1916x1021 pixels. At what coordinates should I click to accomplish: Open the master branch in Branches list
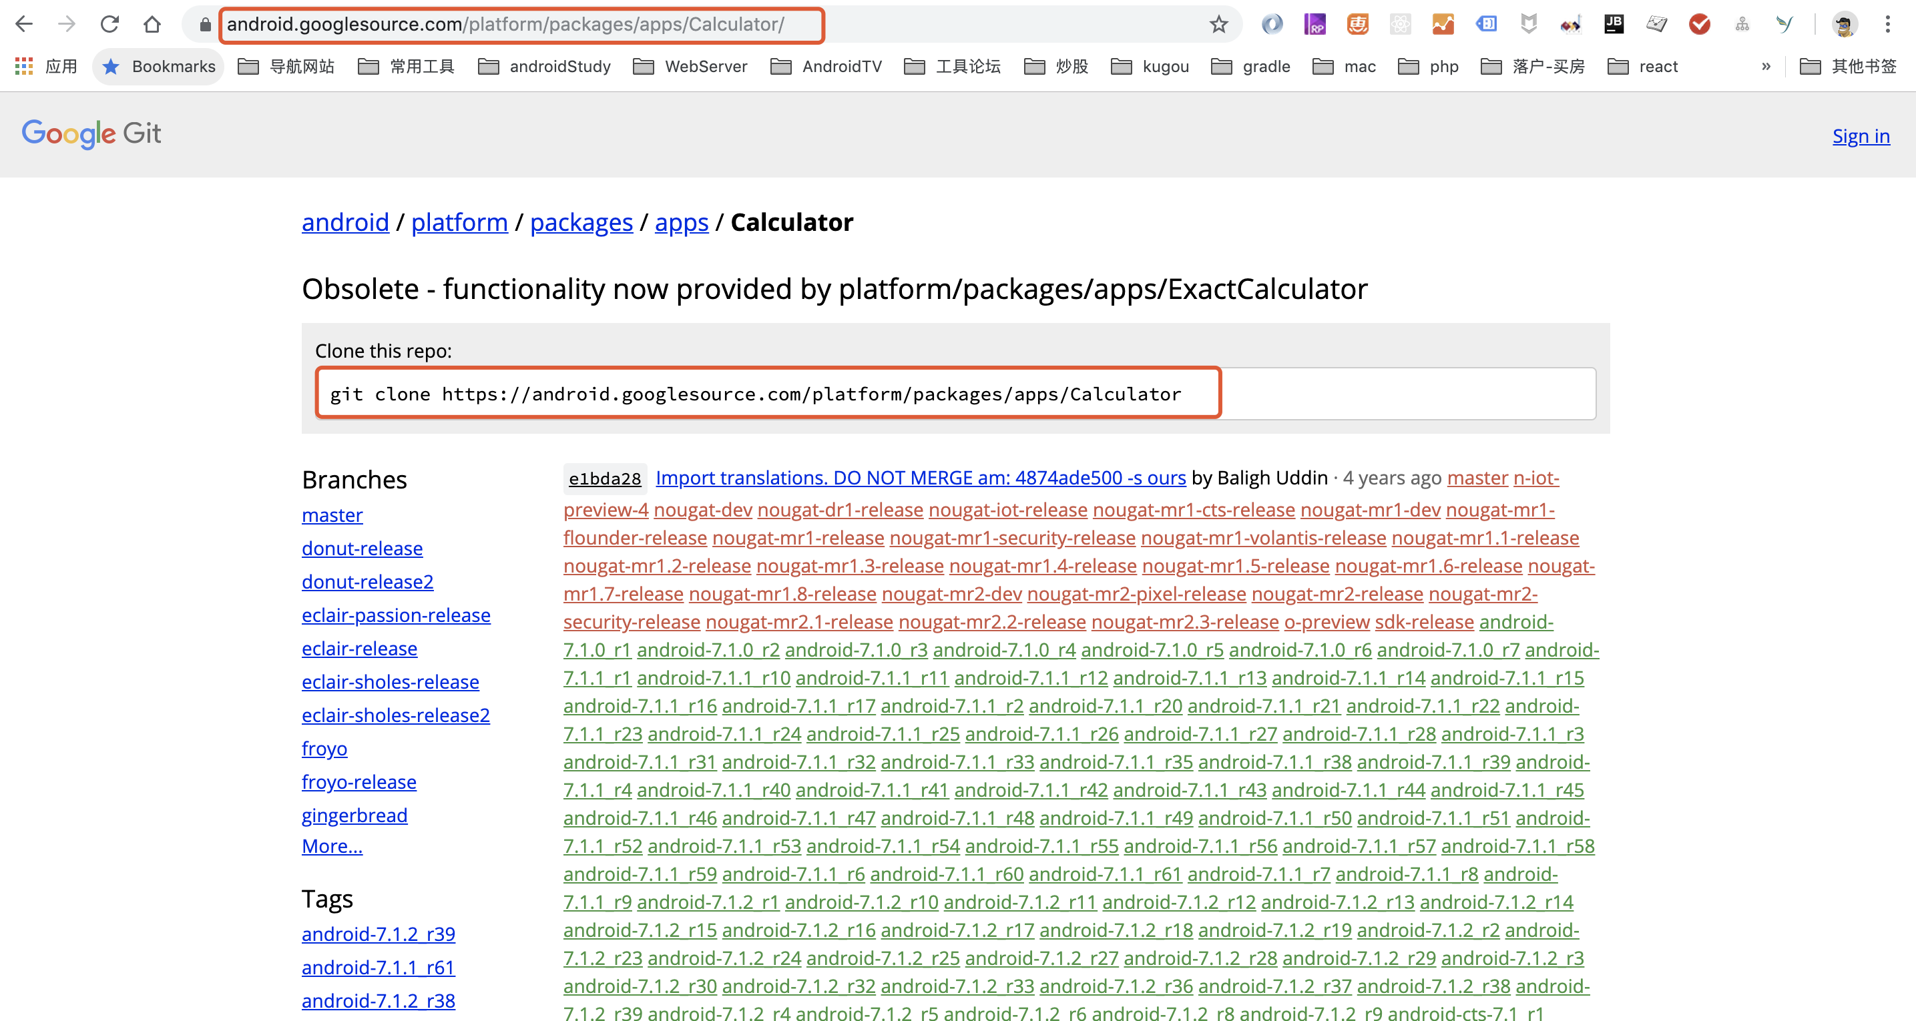tap(332, 515)
